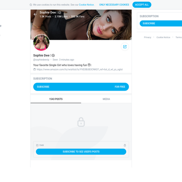Choose Only Necessary Cookies option
This screenshot has width=182, height=182.
click(114, 5)
